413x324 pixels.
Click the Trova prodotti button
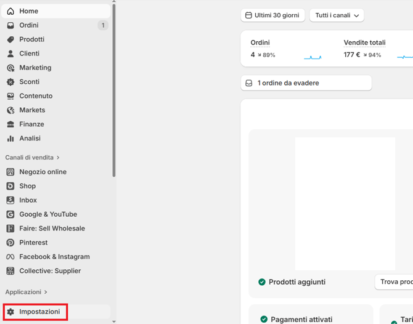click(395, 282)
